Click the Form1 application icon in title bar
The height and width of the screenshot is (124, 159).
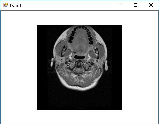click(6, 5)
